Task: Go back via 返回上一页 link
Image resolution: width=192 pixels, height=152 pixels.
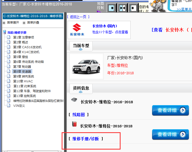Action: (x=78, y=17)
